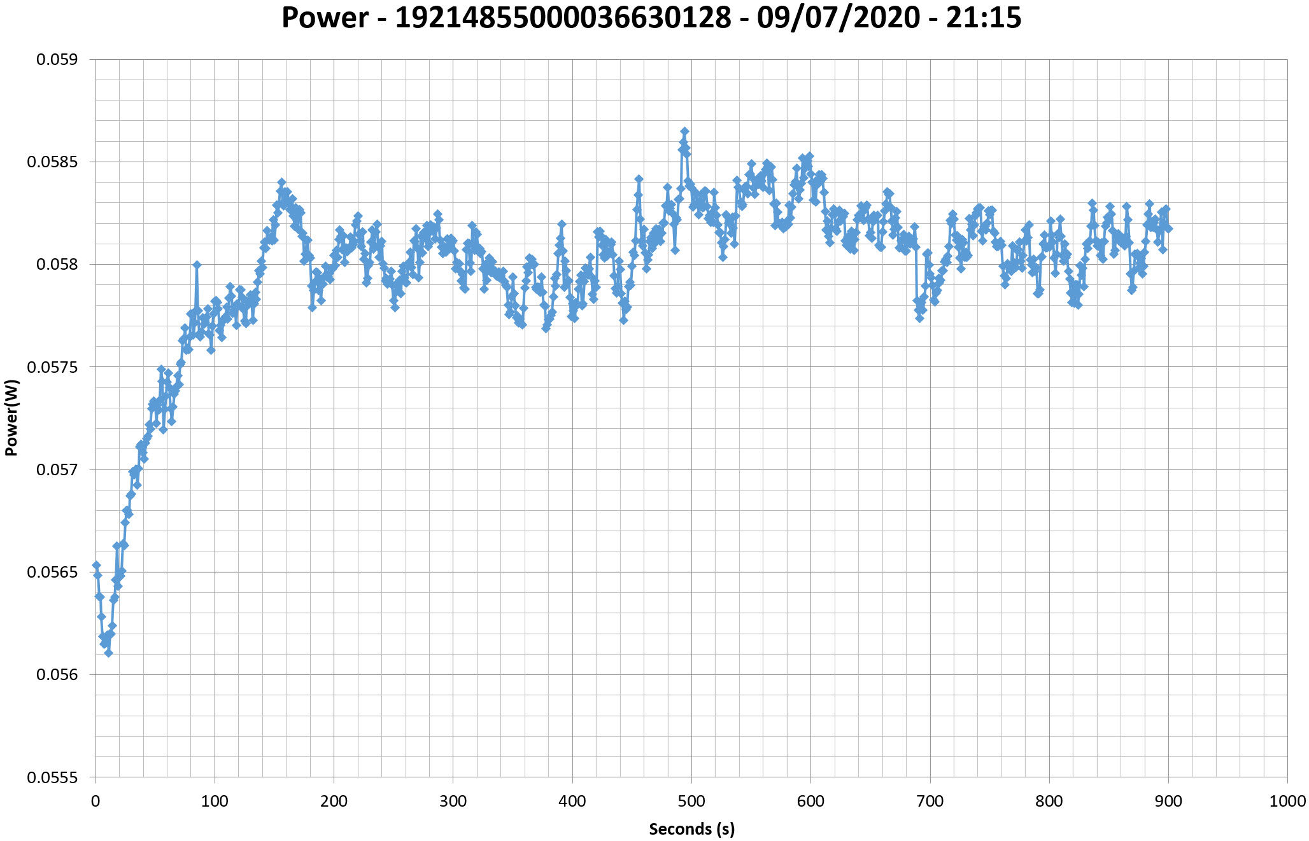
Task: Click the highest data point near 495 seconds
Action: (x=684, y=132)
